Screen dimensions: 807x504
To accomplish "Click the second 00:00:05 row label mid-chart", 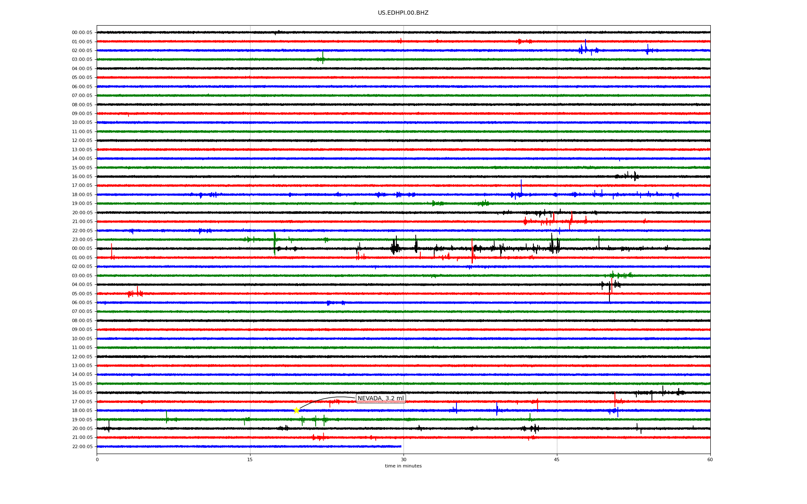I will 82,249.
